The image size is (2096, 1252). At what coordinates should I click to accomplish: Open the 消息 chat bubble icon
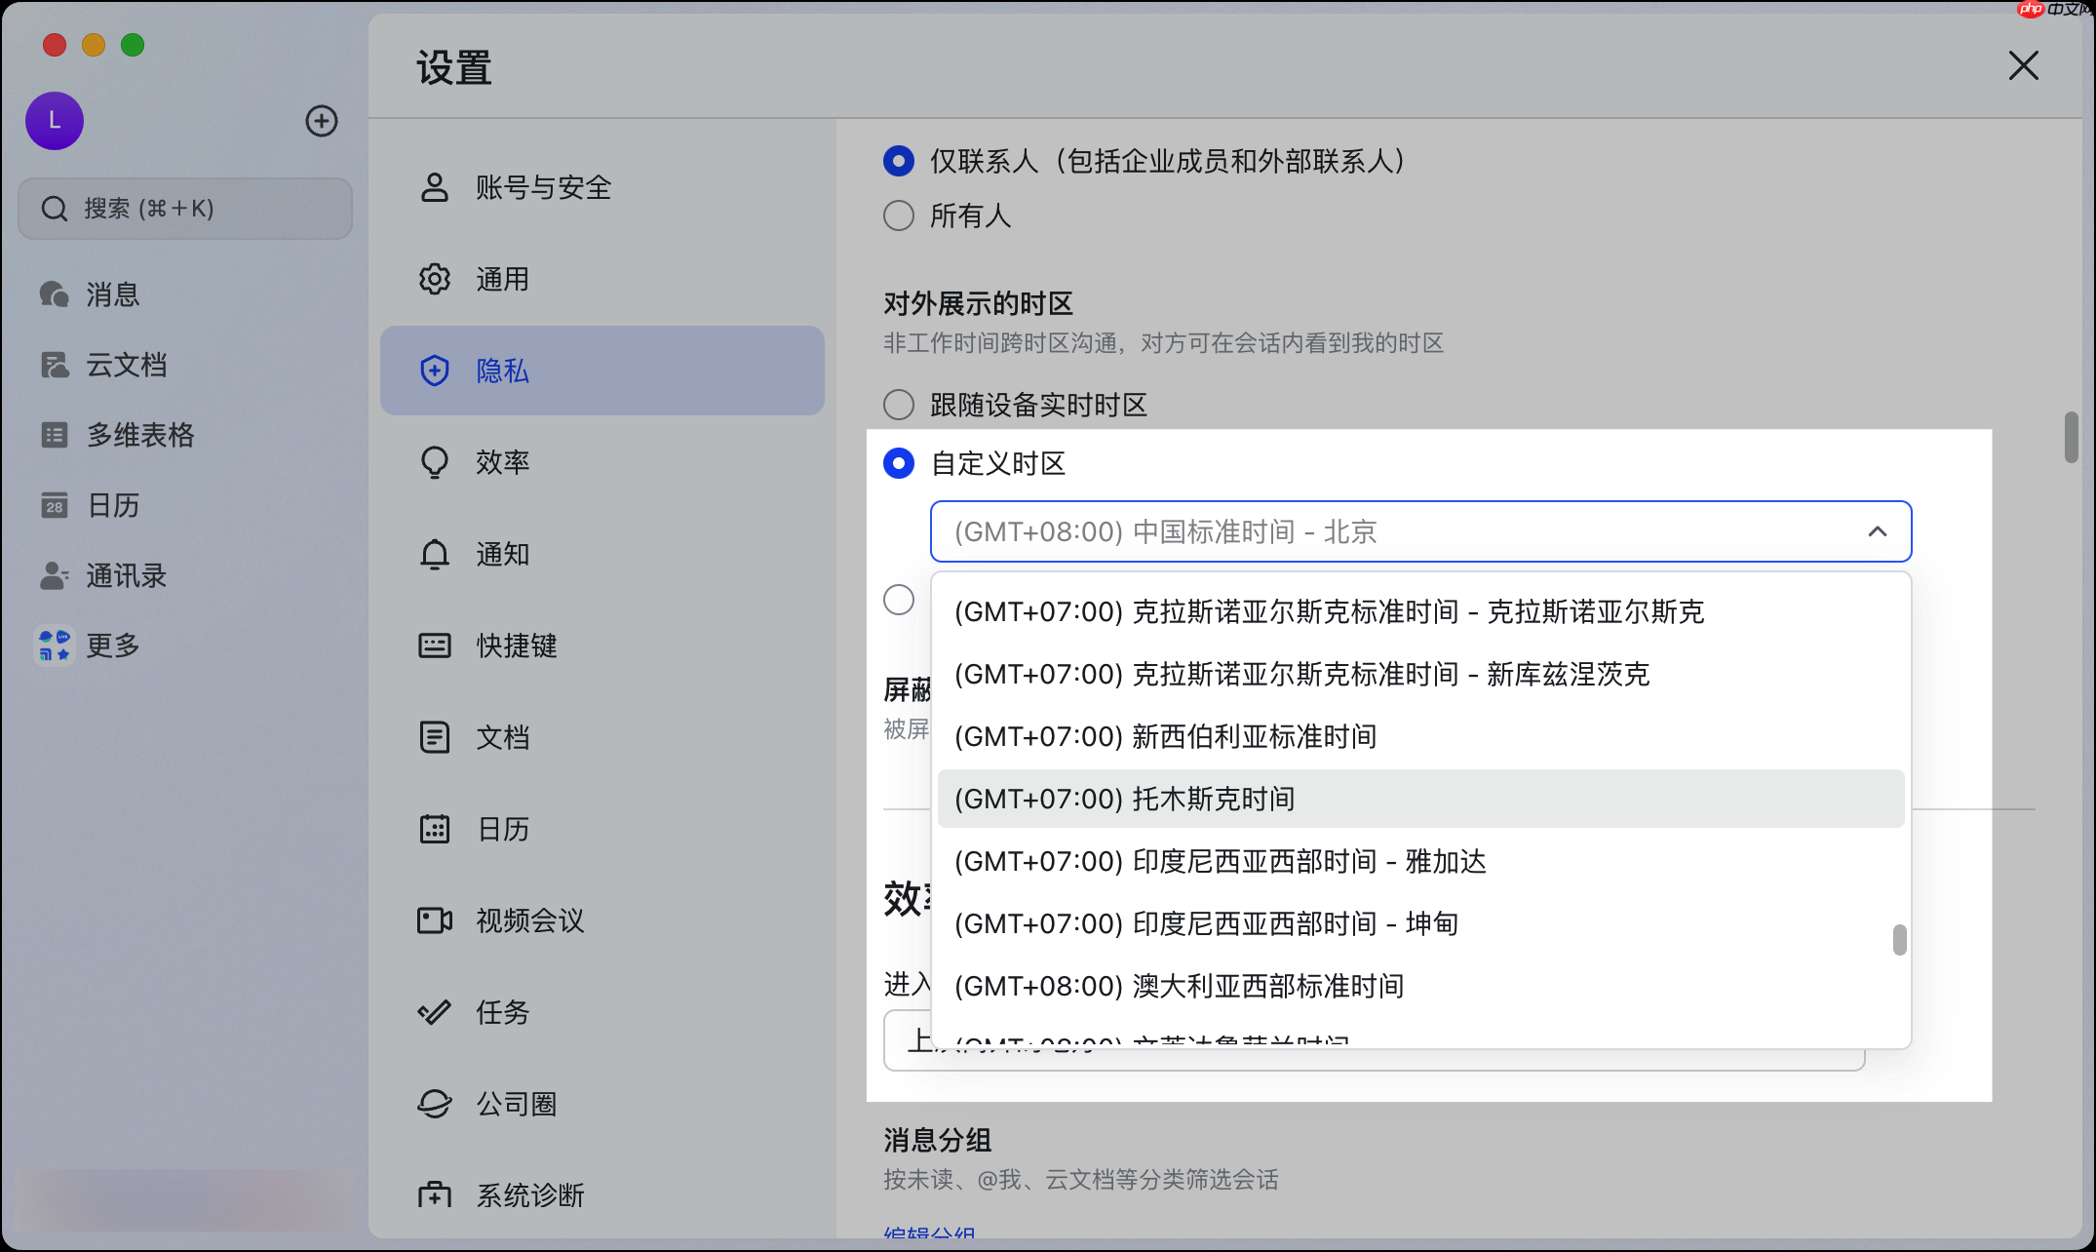(x=55, y=294)
